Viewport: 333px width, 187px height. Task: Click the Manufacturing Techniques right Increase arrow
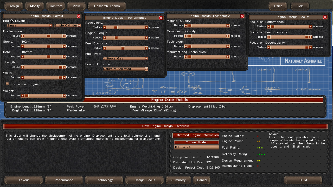[228, 57]
